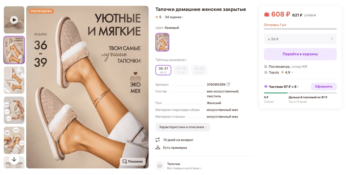Expand the 50 ₽ price row
This screenshot has height=175, width=346.
point(300,39)
